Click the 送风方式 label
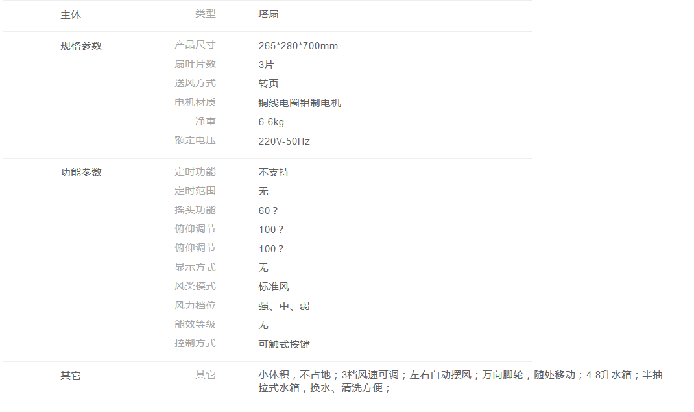This screenshot has height=412, width=694. click(x=195, y=83)
